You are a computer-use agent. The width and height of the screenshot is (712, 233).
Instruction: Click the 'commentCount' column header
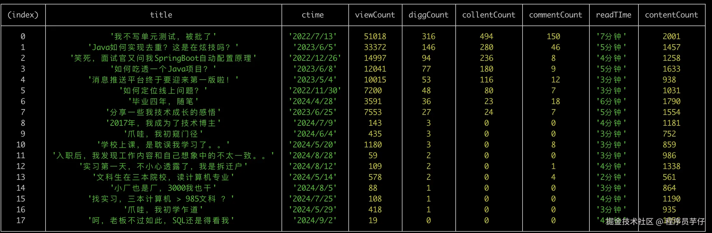[556, 15]
